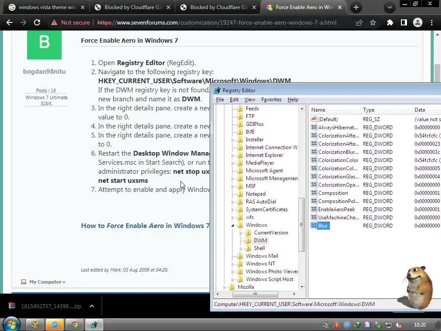Expand the RAS AutoDial registry key
Image resolution: width=441 pixels, height=331 pixels.
[x=233, y=202]
